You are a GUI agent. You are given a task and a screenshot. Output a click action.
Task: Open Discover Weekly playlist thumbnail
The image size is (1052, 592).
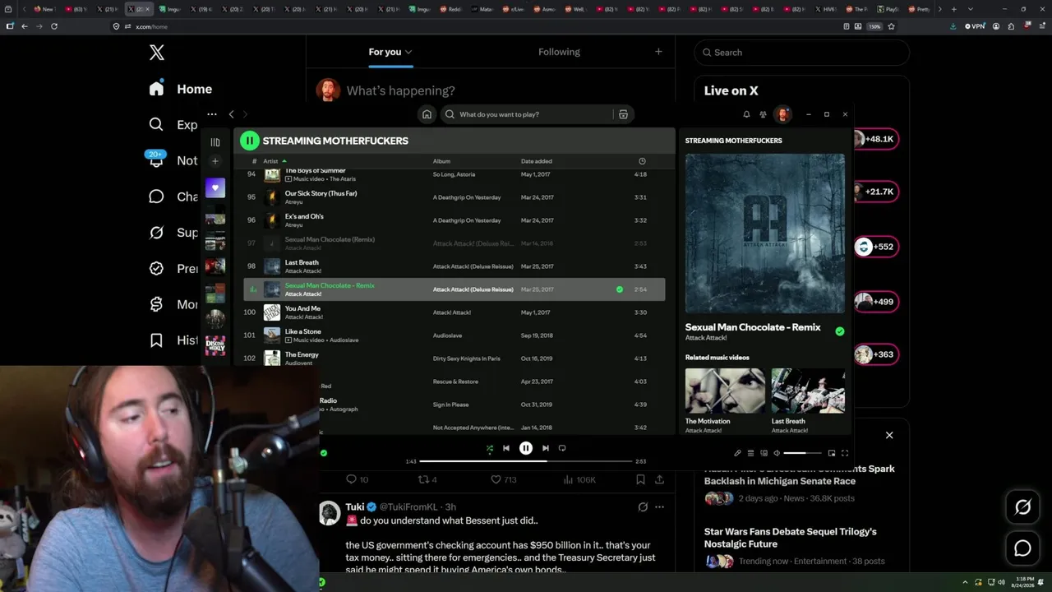(x=215, y=345)
